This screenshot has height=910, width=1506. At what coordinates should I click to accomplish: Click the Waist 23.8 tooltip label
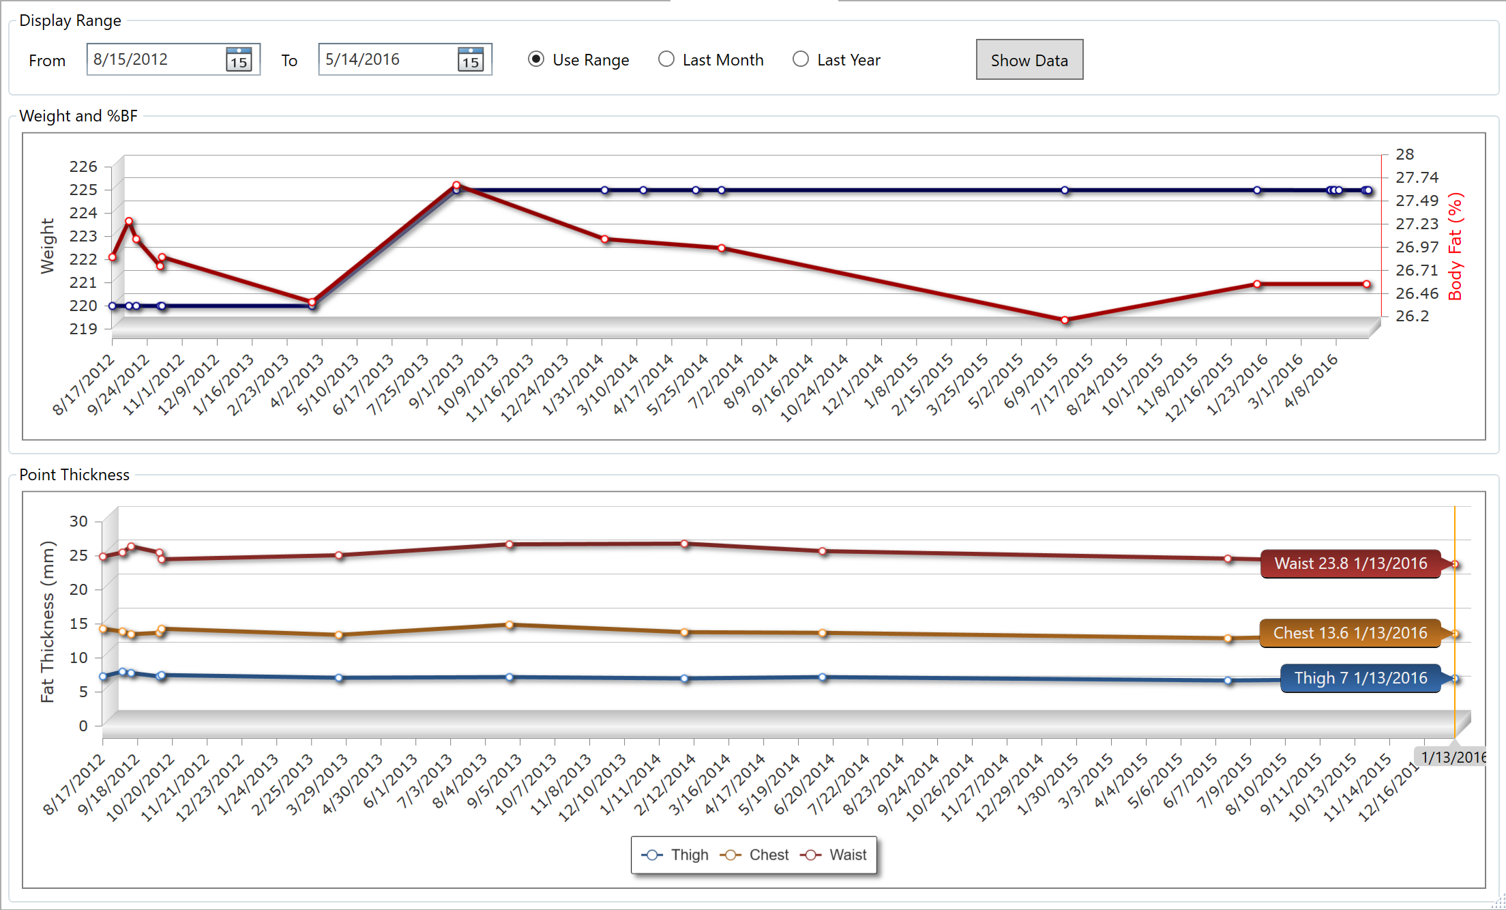pyautogui.click(x=1350, y=563)
